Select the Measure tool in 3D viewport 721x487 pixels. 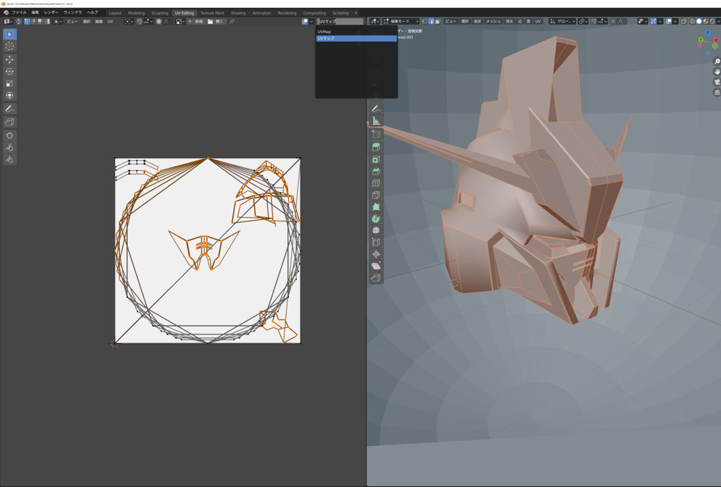point(376,121)
